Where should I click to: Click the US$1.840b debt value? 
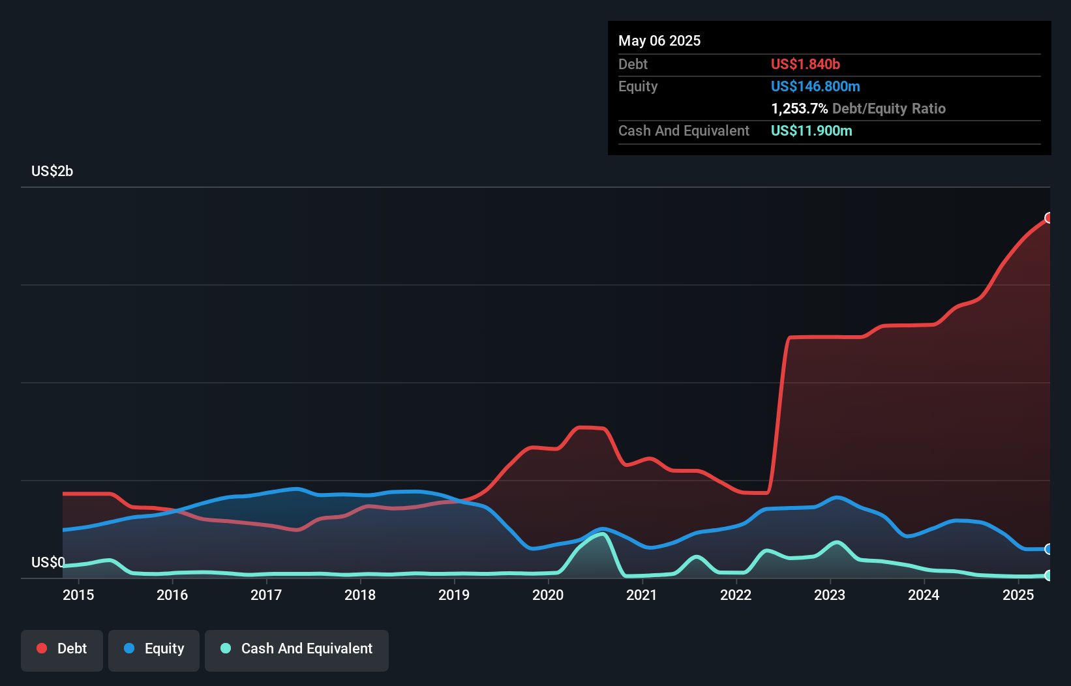tap(806, 64)
